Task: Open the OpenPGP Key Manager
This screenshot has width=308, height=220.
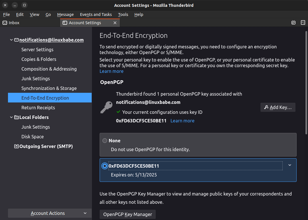Action: click(128, 214)
